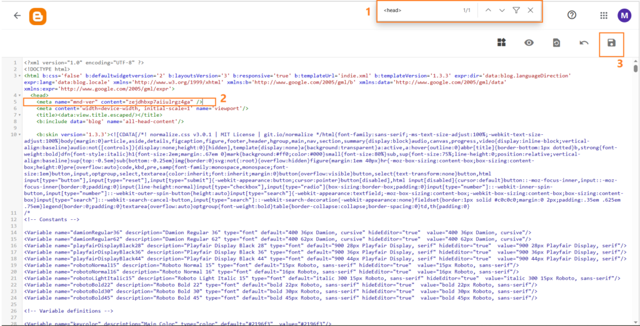Open the purple M account avatar
This screenshot has width=640, height=326.
[x=624, y=16]
